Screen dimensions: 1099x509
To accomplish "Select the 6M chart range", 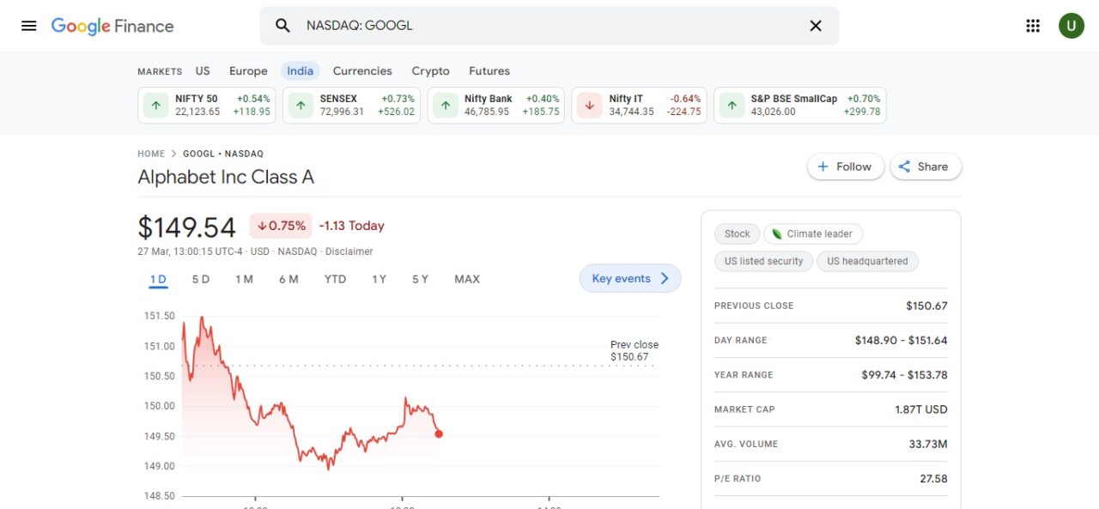I will (x=288, y=279).
